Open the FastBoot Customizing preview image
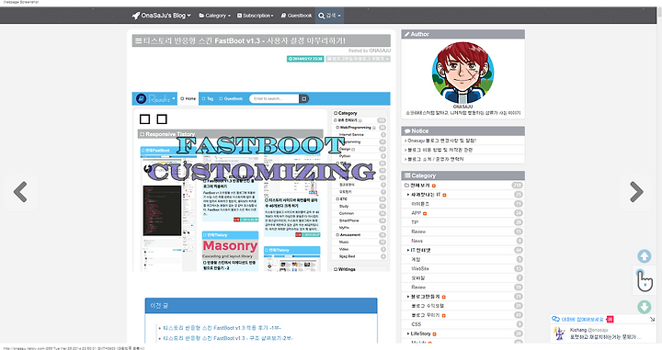 261,181
